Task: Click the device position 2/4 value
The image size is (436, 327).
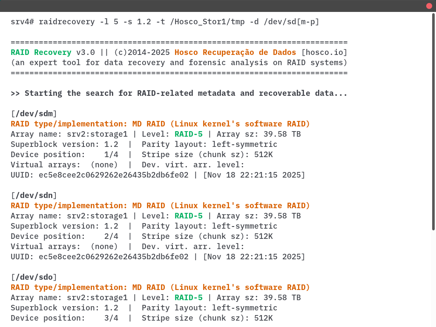Action: [111, 236]
